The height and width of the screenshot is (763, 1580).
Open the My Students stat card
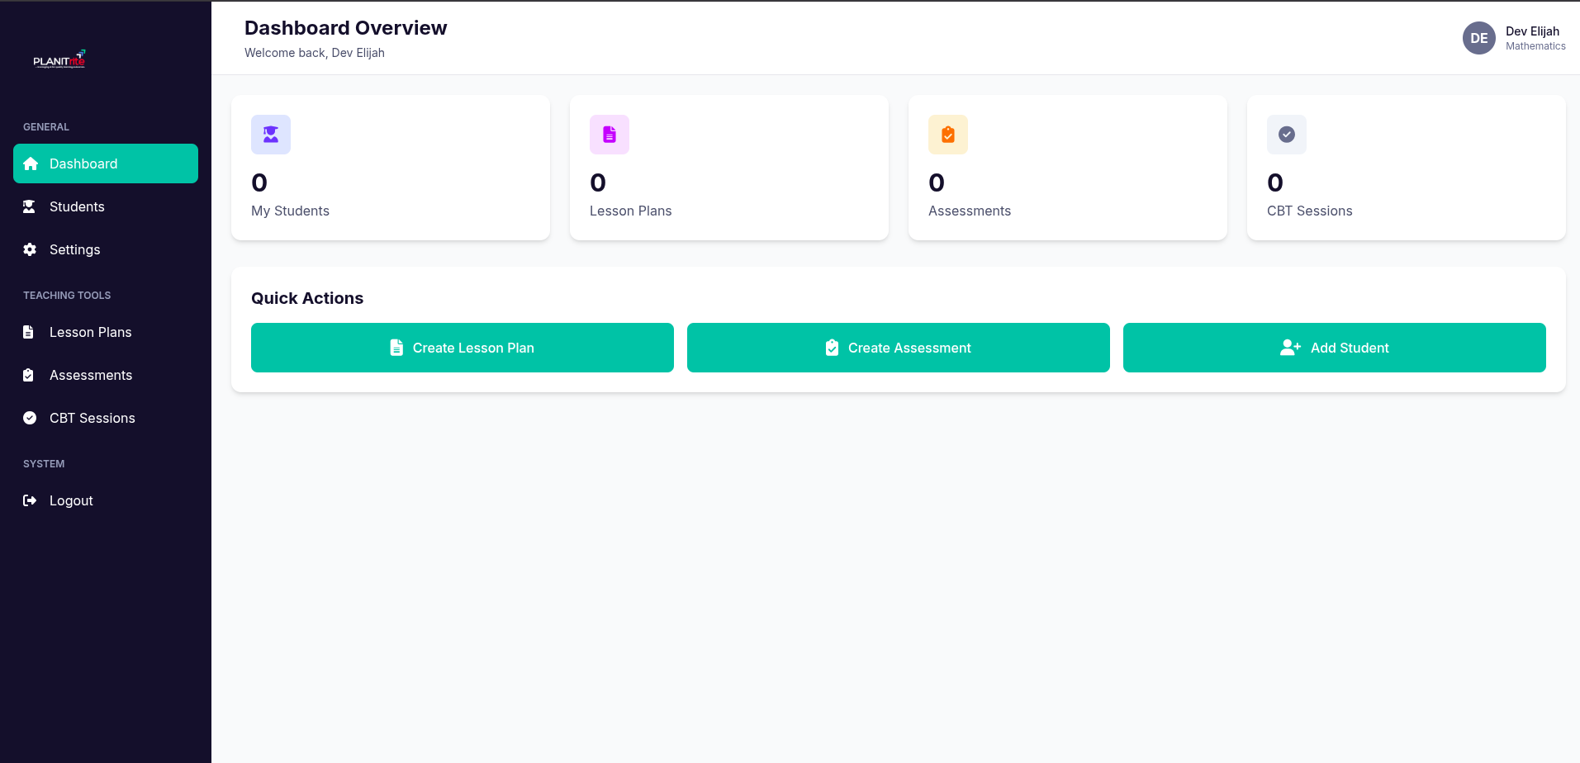pyautogui.click(x=391, y=168)
